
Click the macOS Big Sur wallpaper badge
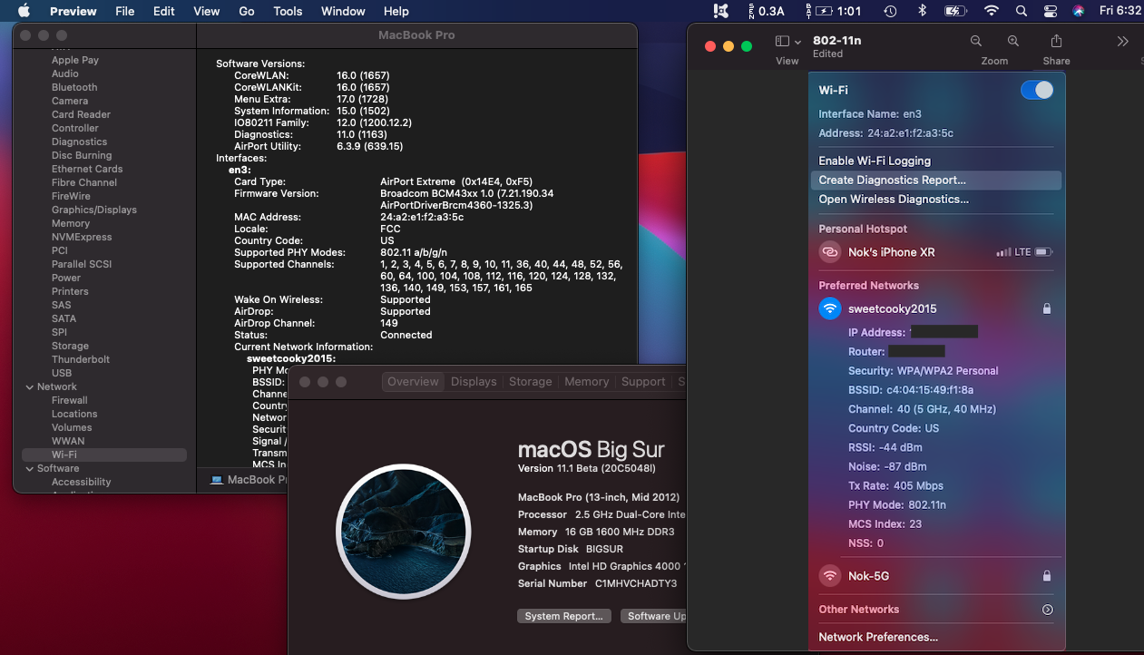pyautogui.click(x=403, y=531)
